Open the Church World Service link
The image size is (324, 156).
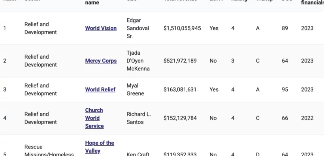click(94, 118)
